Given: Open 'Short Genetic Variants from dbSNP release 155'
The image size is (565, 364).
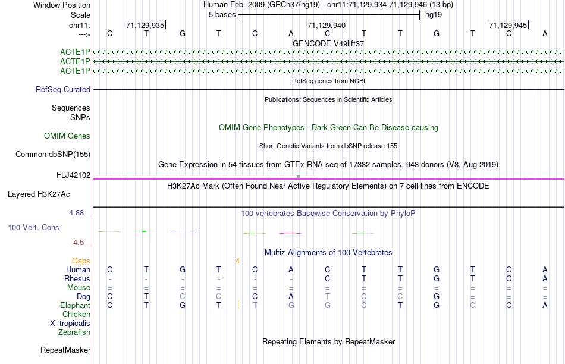Looking at the screenshot, I should (328, 146).
